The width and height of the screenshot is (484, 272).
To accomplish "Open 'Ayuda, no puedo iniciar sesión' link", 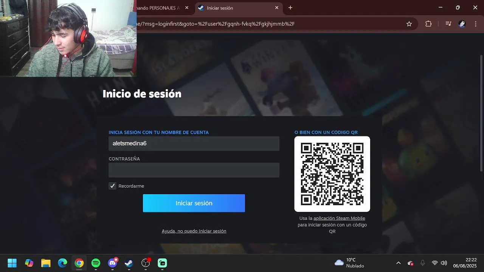I will click(194, 231).
